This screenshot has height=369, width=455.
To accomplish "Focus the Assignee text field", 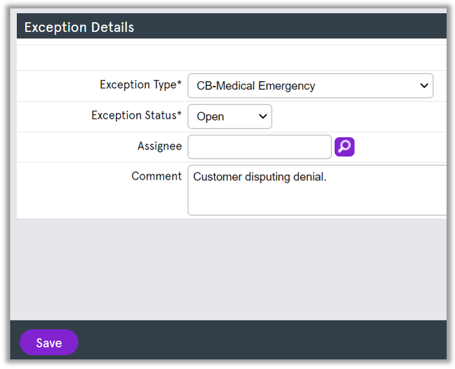I will [259, 147].
